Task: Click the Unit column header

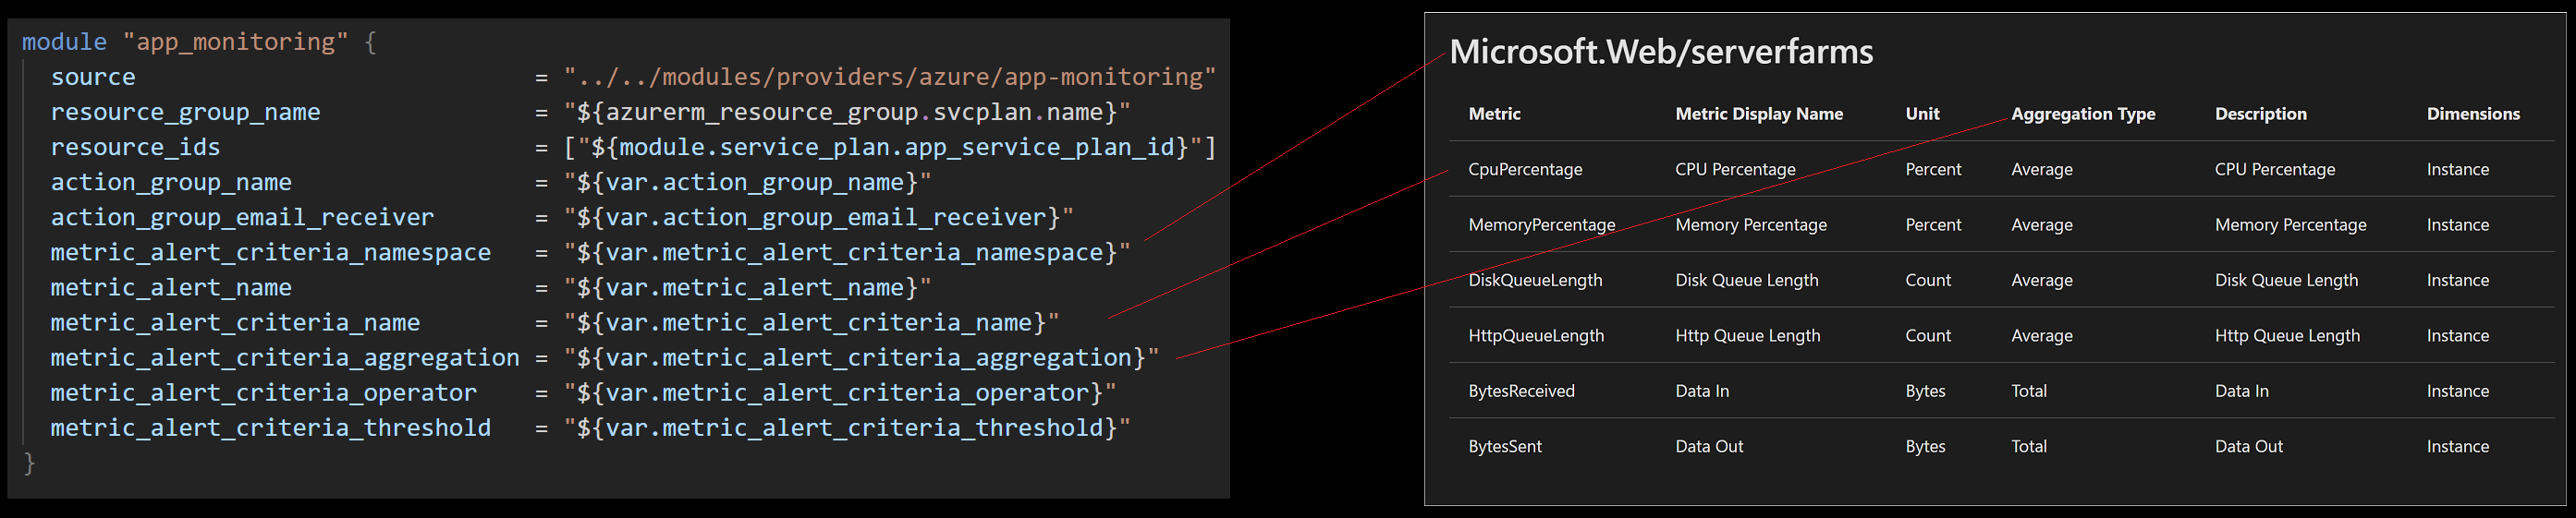Action: [1922, 114]
